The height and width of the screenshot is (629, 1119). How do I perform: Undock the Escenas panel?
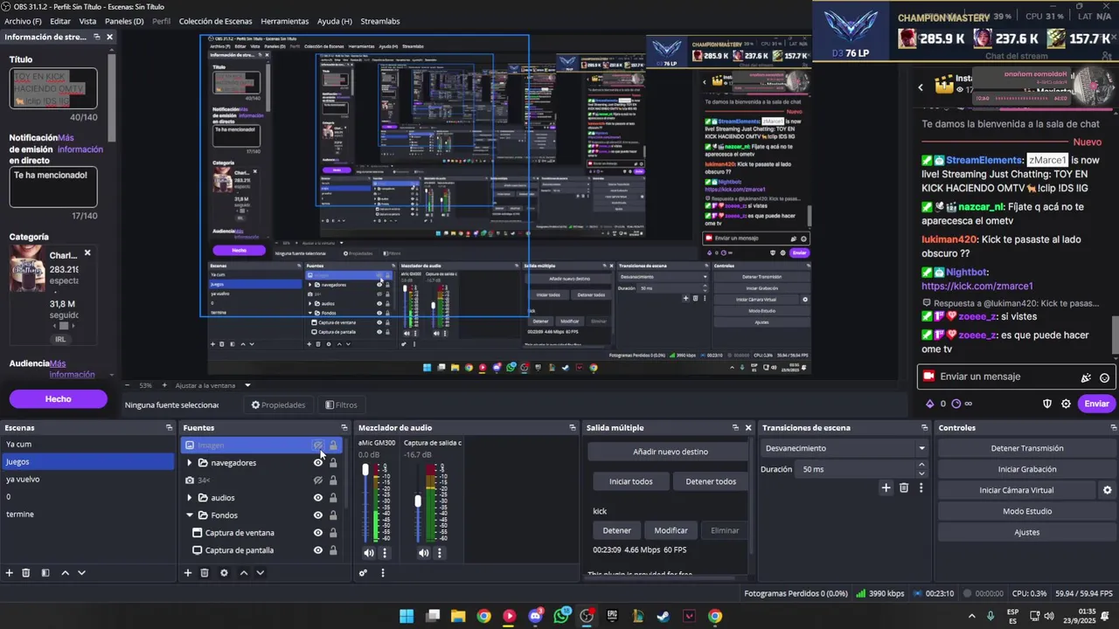pyautogui.click(x=169, y=428)
